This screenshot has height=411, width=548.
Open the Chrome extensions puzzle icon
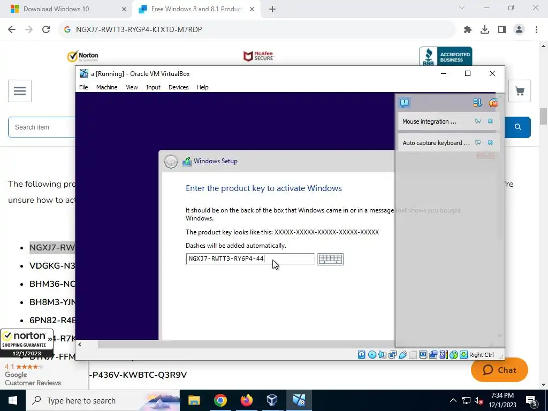point(468,30)
